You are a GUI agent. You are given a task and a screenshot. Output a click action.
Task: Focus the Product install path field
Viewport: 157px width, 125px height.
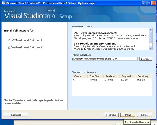[105, 59]
